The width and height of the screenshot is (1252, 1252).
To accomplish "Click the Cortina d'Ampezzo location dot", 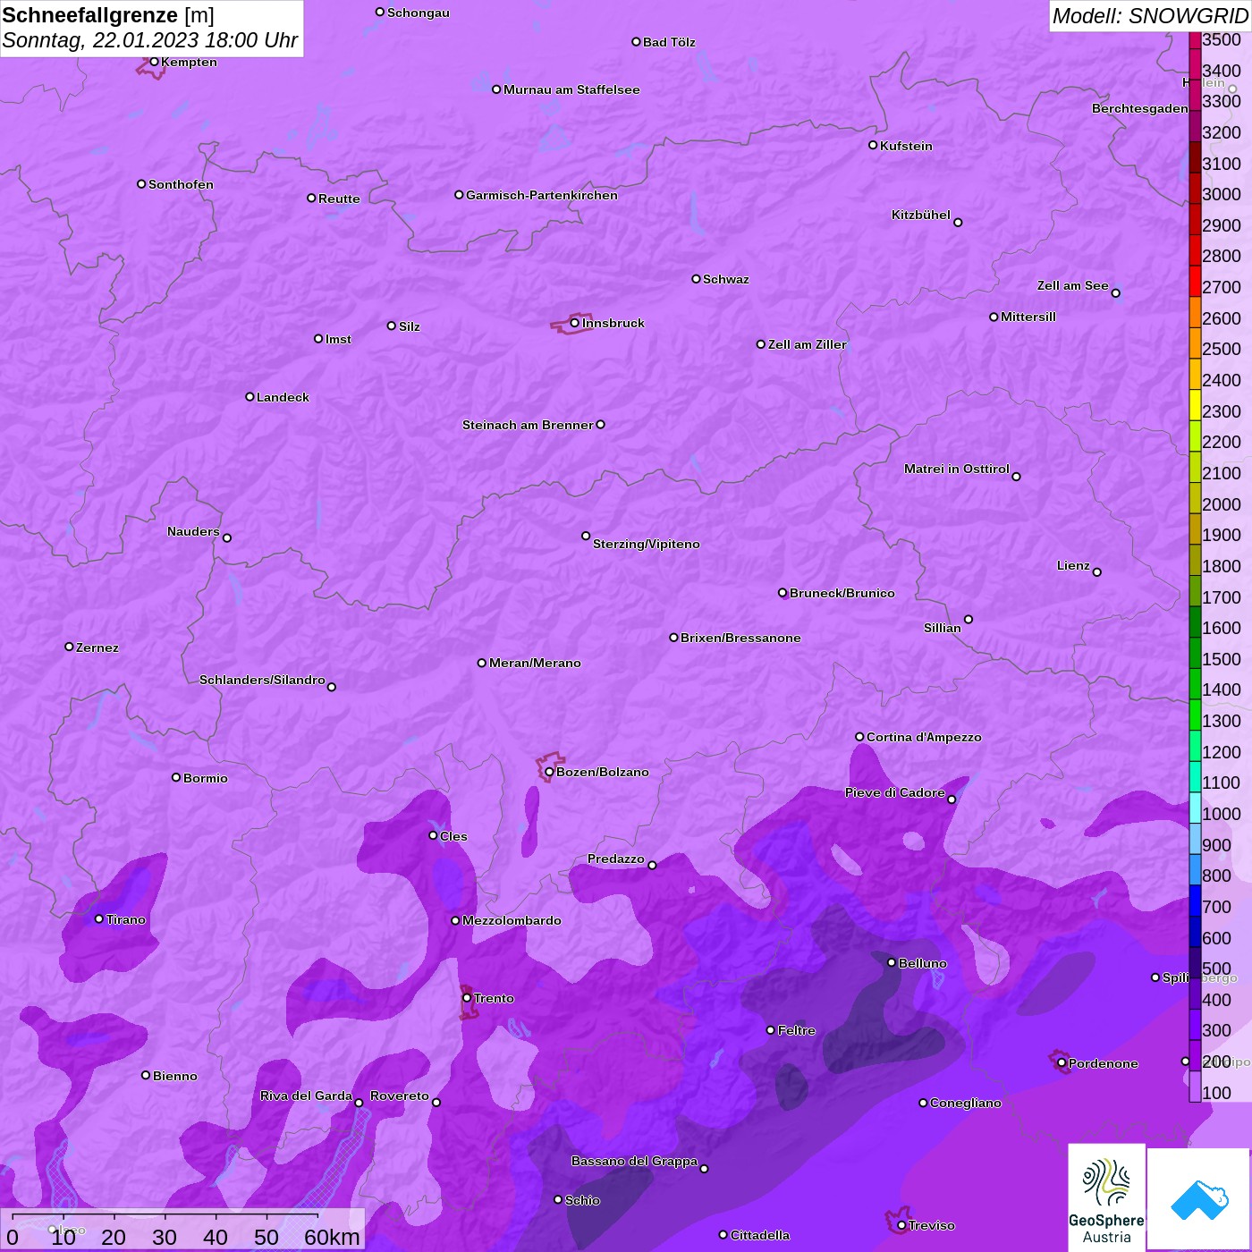I will click(859, 737).
